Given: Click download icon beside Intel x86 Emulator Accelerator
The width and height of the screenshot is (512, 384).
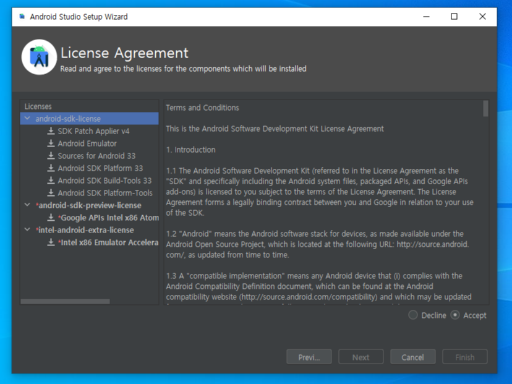Looking at the screenshot, I should click(51, 242).
